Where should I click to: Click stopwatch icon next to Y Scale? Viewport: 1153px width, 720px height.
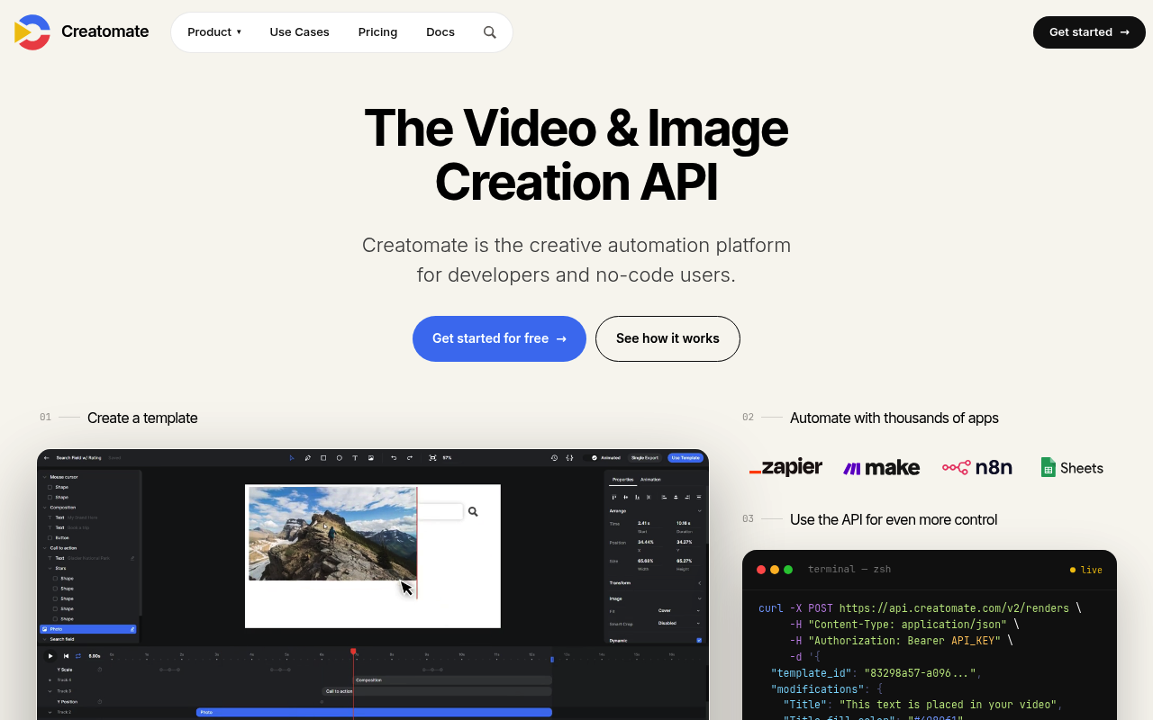[x=100, y=670]
